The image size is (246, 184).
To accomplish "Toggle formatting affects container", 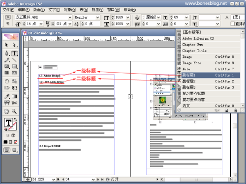I will 8,135.
